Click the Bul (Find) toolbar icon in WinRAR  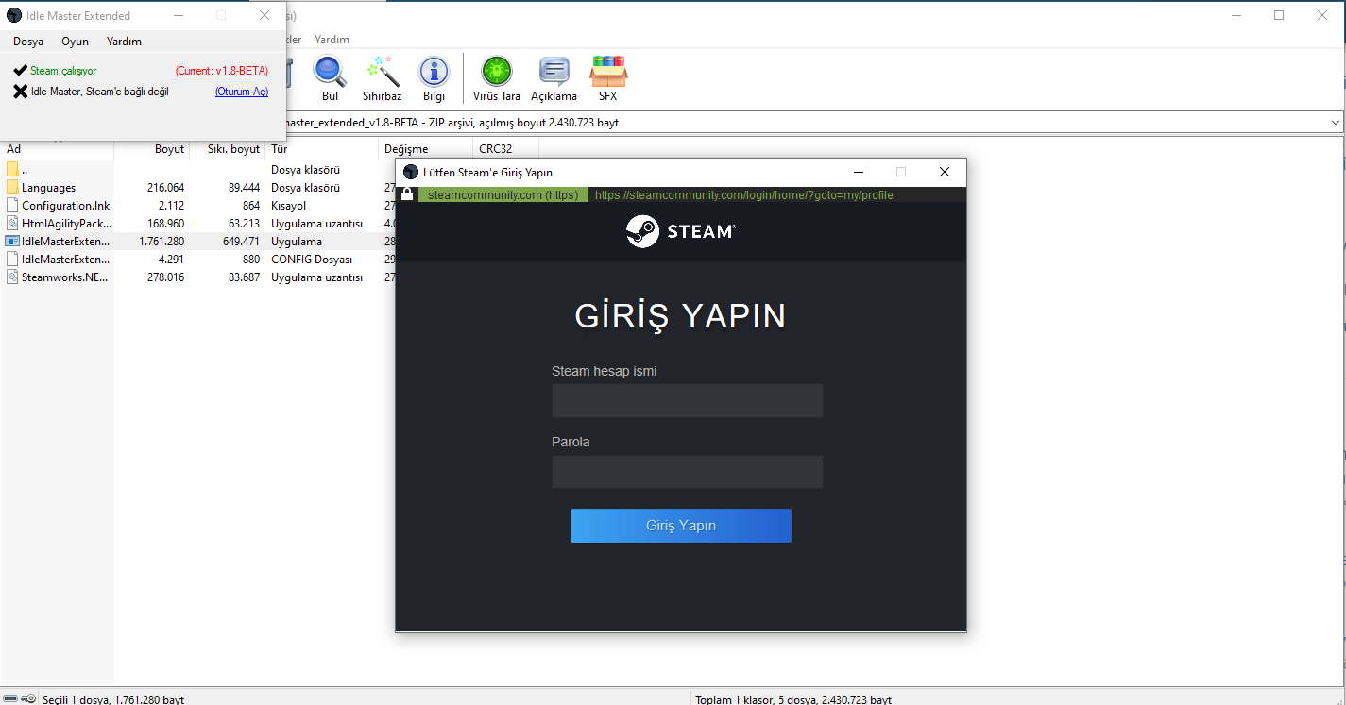point(330,72)
